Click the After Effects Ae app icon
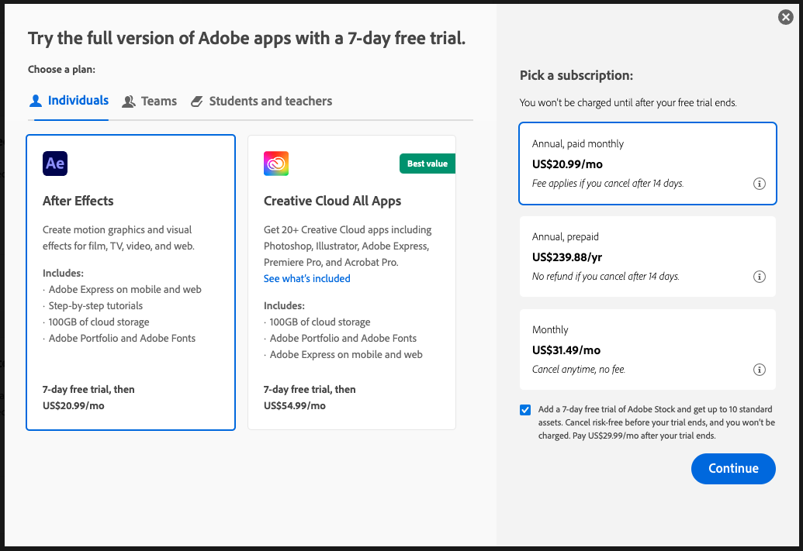 coord(55,164)
